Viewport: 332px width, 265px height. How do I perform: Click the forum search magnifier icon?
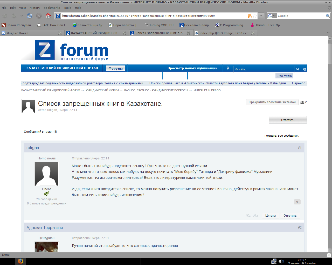(298, 69)
